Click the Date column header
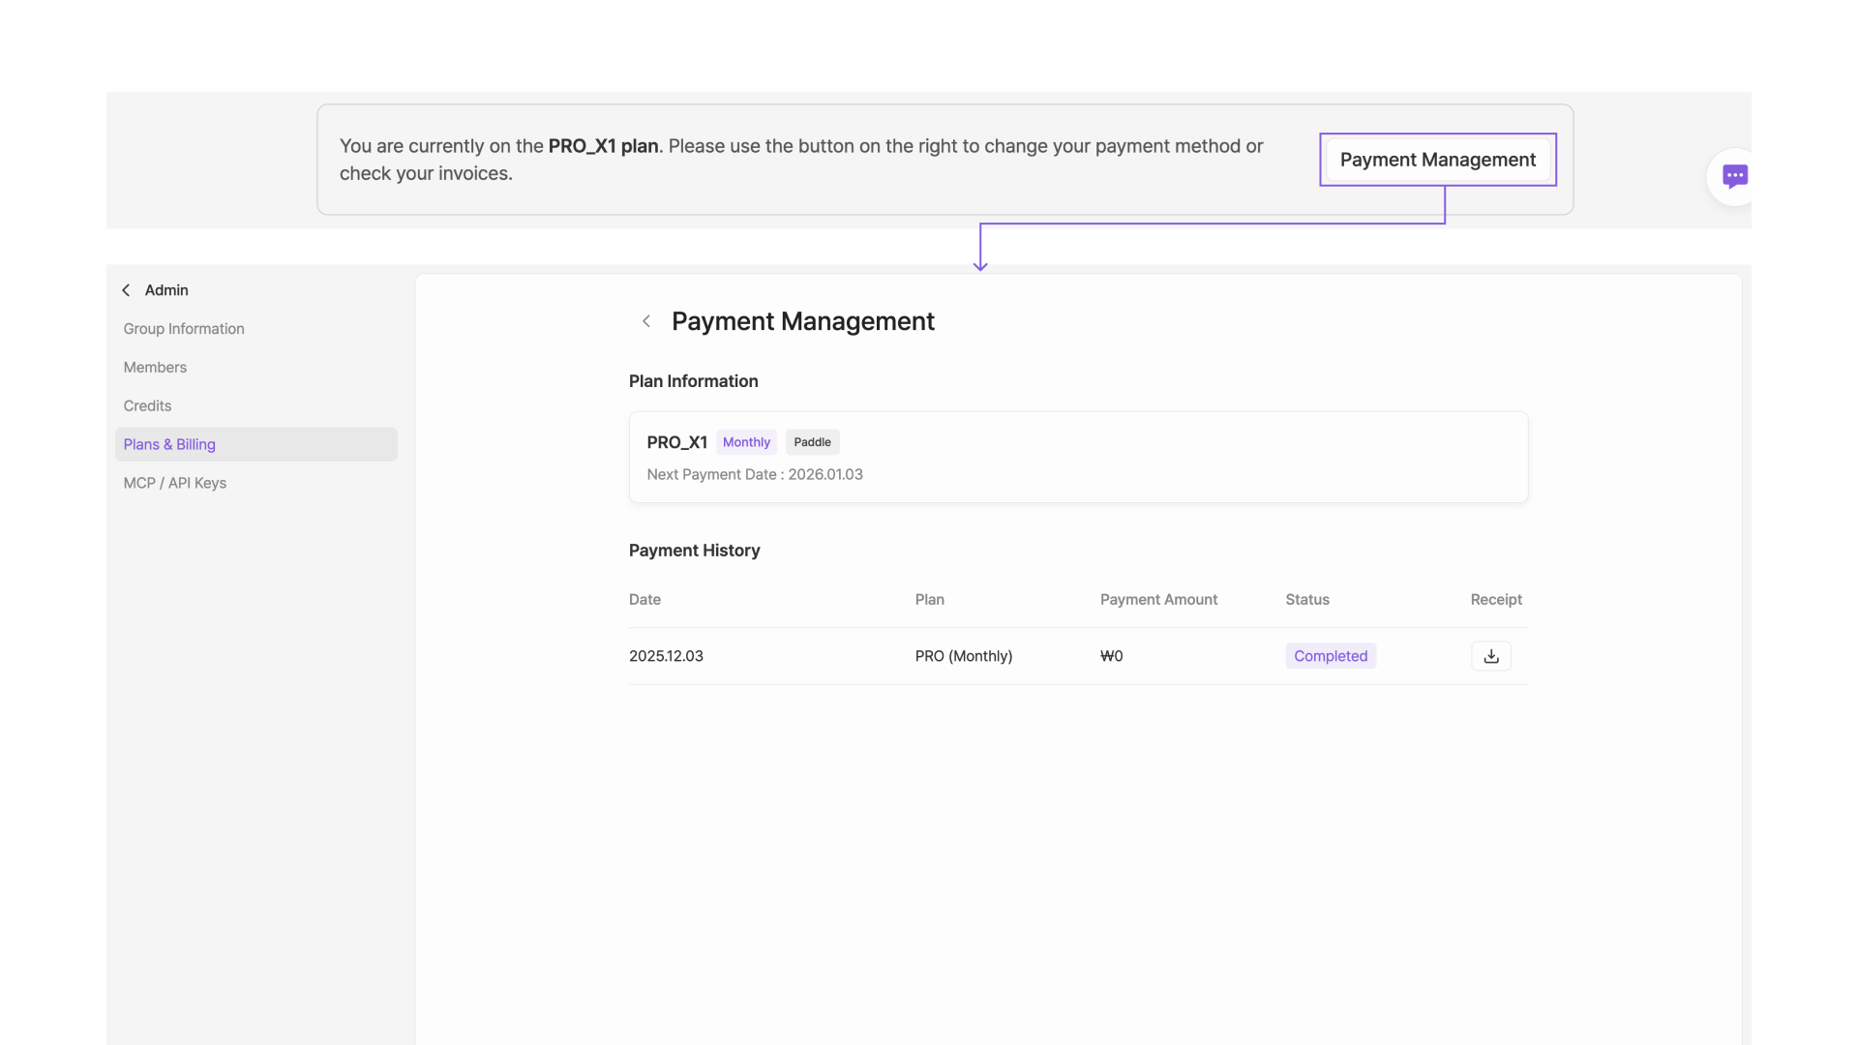This screenshot has width=1858, height=1045. coord(644,600)
